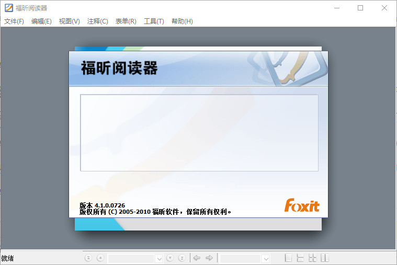The image size is (397, 265).
Task: Click version text 版本 4.1.0.0726
Action: (103, 205)
